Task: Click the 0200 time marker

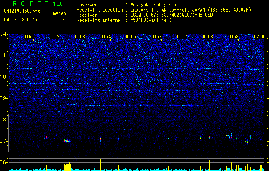Action: coord(259,37)
